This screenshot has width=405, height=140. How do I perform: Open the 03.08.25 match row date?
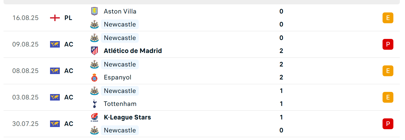[x=25, y=97]
